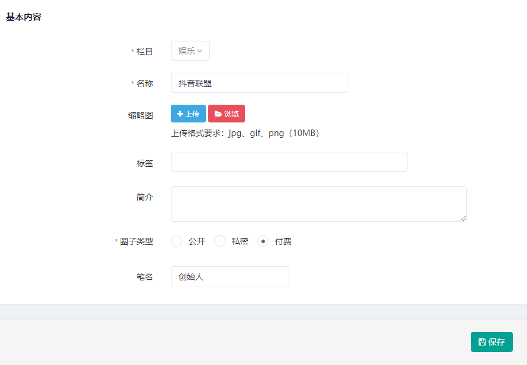Select the 公开 radio button
The image size is (527, 365).
pyautogui.click(x=176, y=241)
